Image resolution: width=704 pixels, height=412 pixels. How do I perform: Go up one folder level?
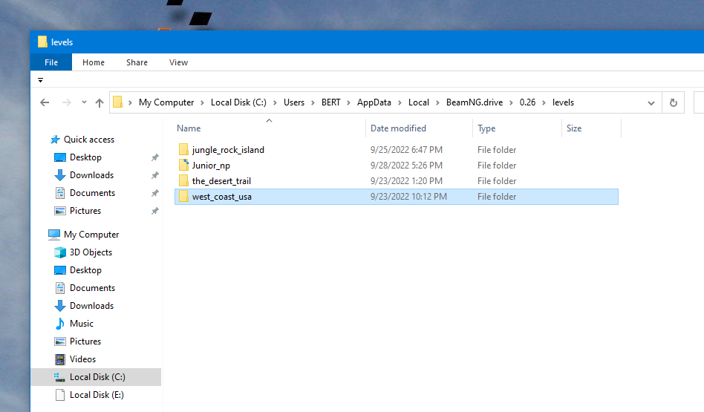(100, 102)
